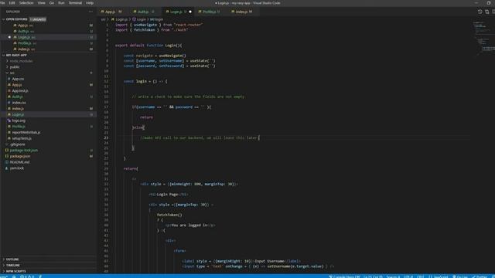Open the Help menu
The image size is (495, 278).
[90, 3]
